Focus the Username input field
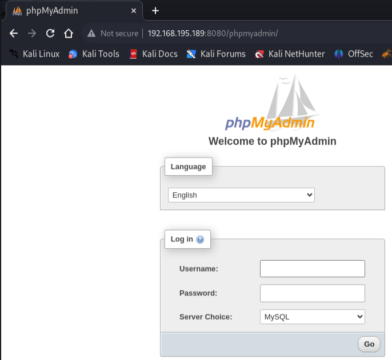The width and height of the screenshot is (392, 360). point(313,269)
